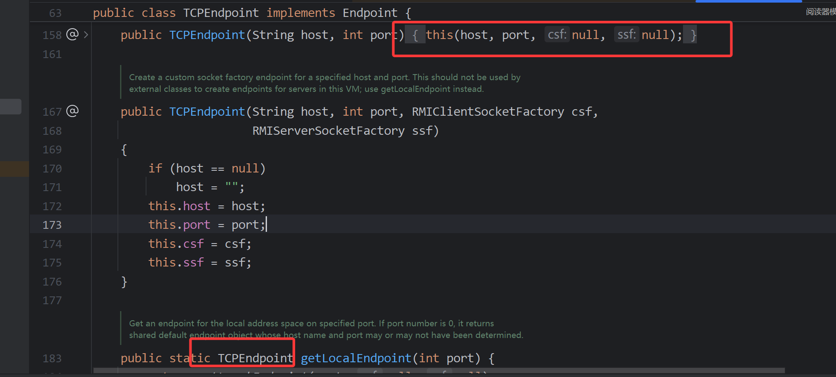This screenshot has width=836, height=377.
Task: Click RMIClientSocketFactory type on line 167
Action: 488,112
